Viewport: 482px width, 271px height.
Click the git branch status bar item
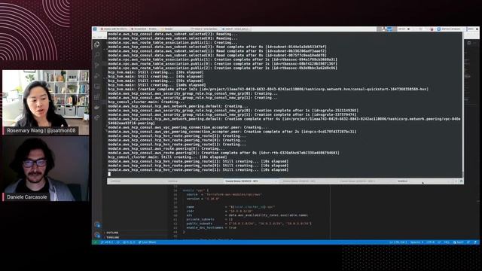coord(107,242)
